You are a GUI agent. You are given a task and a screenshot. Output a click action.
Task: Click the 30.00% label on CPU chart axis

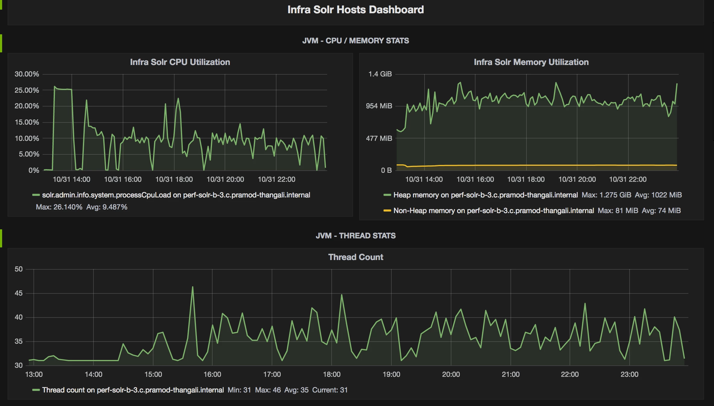click(x=27, y=74)
